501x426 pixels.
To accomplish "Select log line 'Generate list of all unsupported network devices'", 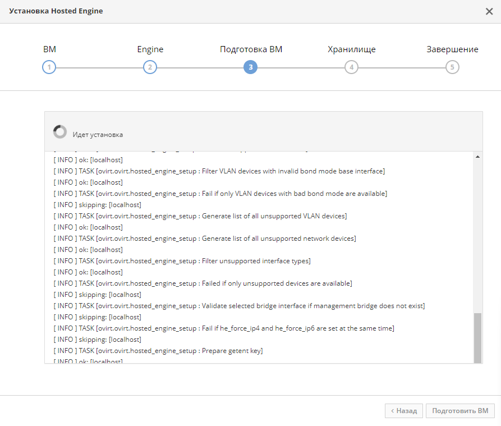I will tap(205, 239).
